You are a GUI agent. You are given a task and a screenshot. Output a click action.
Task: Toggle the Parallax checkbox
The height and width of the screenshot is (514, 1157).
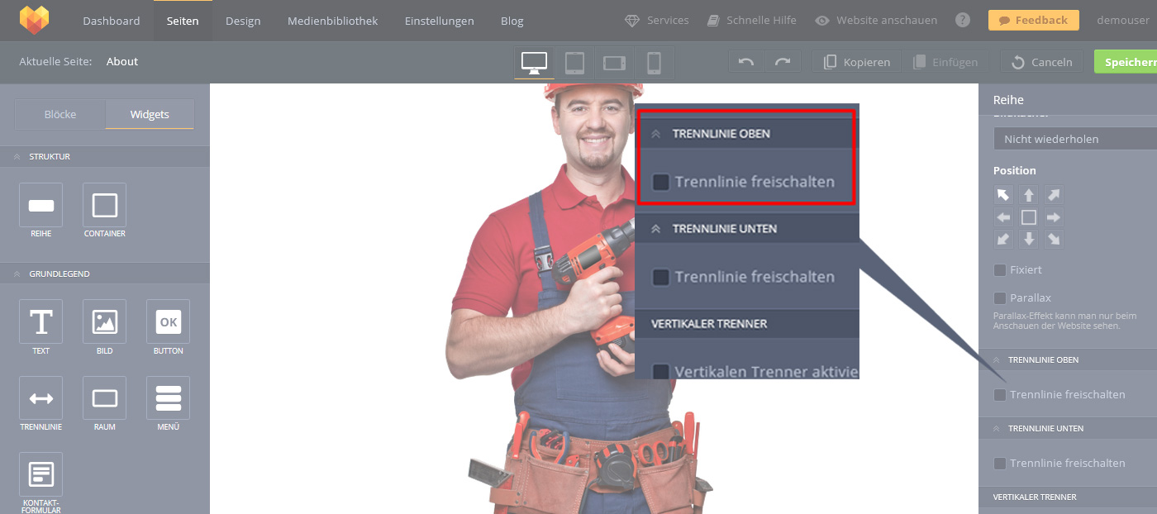coord(1000,297)
